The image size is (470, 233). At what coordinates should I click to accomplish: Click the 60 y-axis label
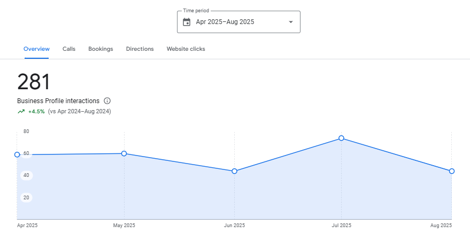point(26,153)
